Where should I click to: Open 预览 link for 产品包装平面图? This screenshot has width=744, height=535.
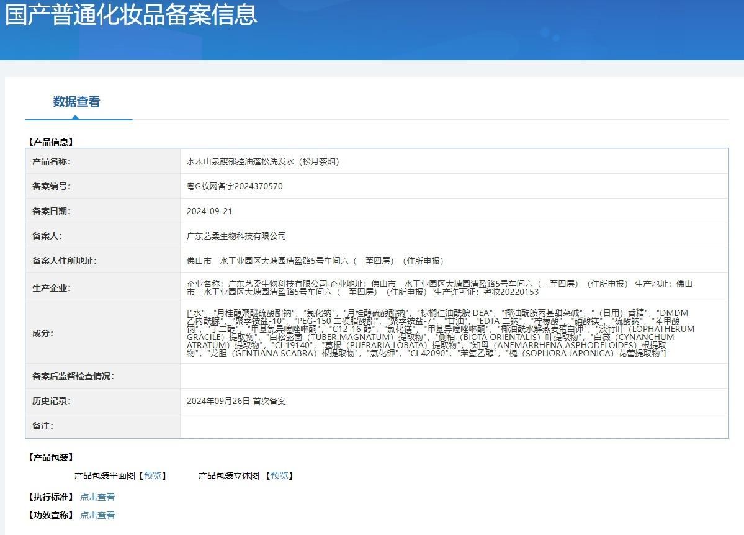[152, 475]
